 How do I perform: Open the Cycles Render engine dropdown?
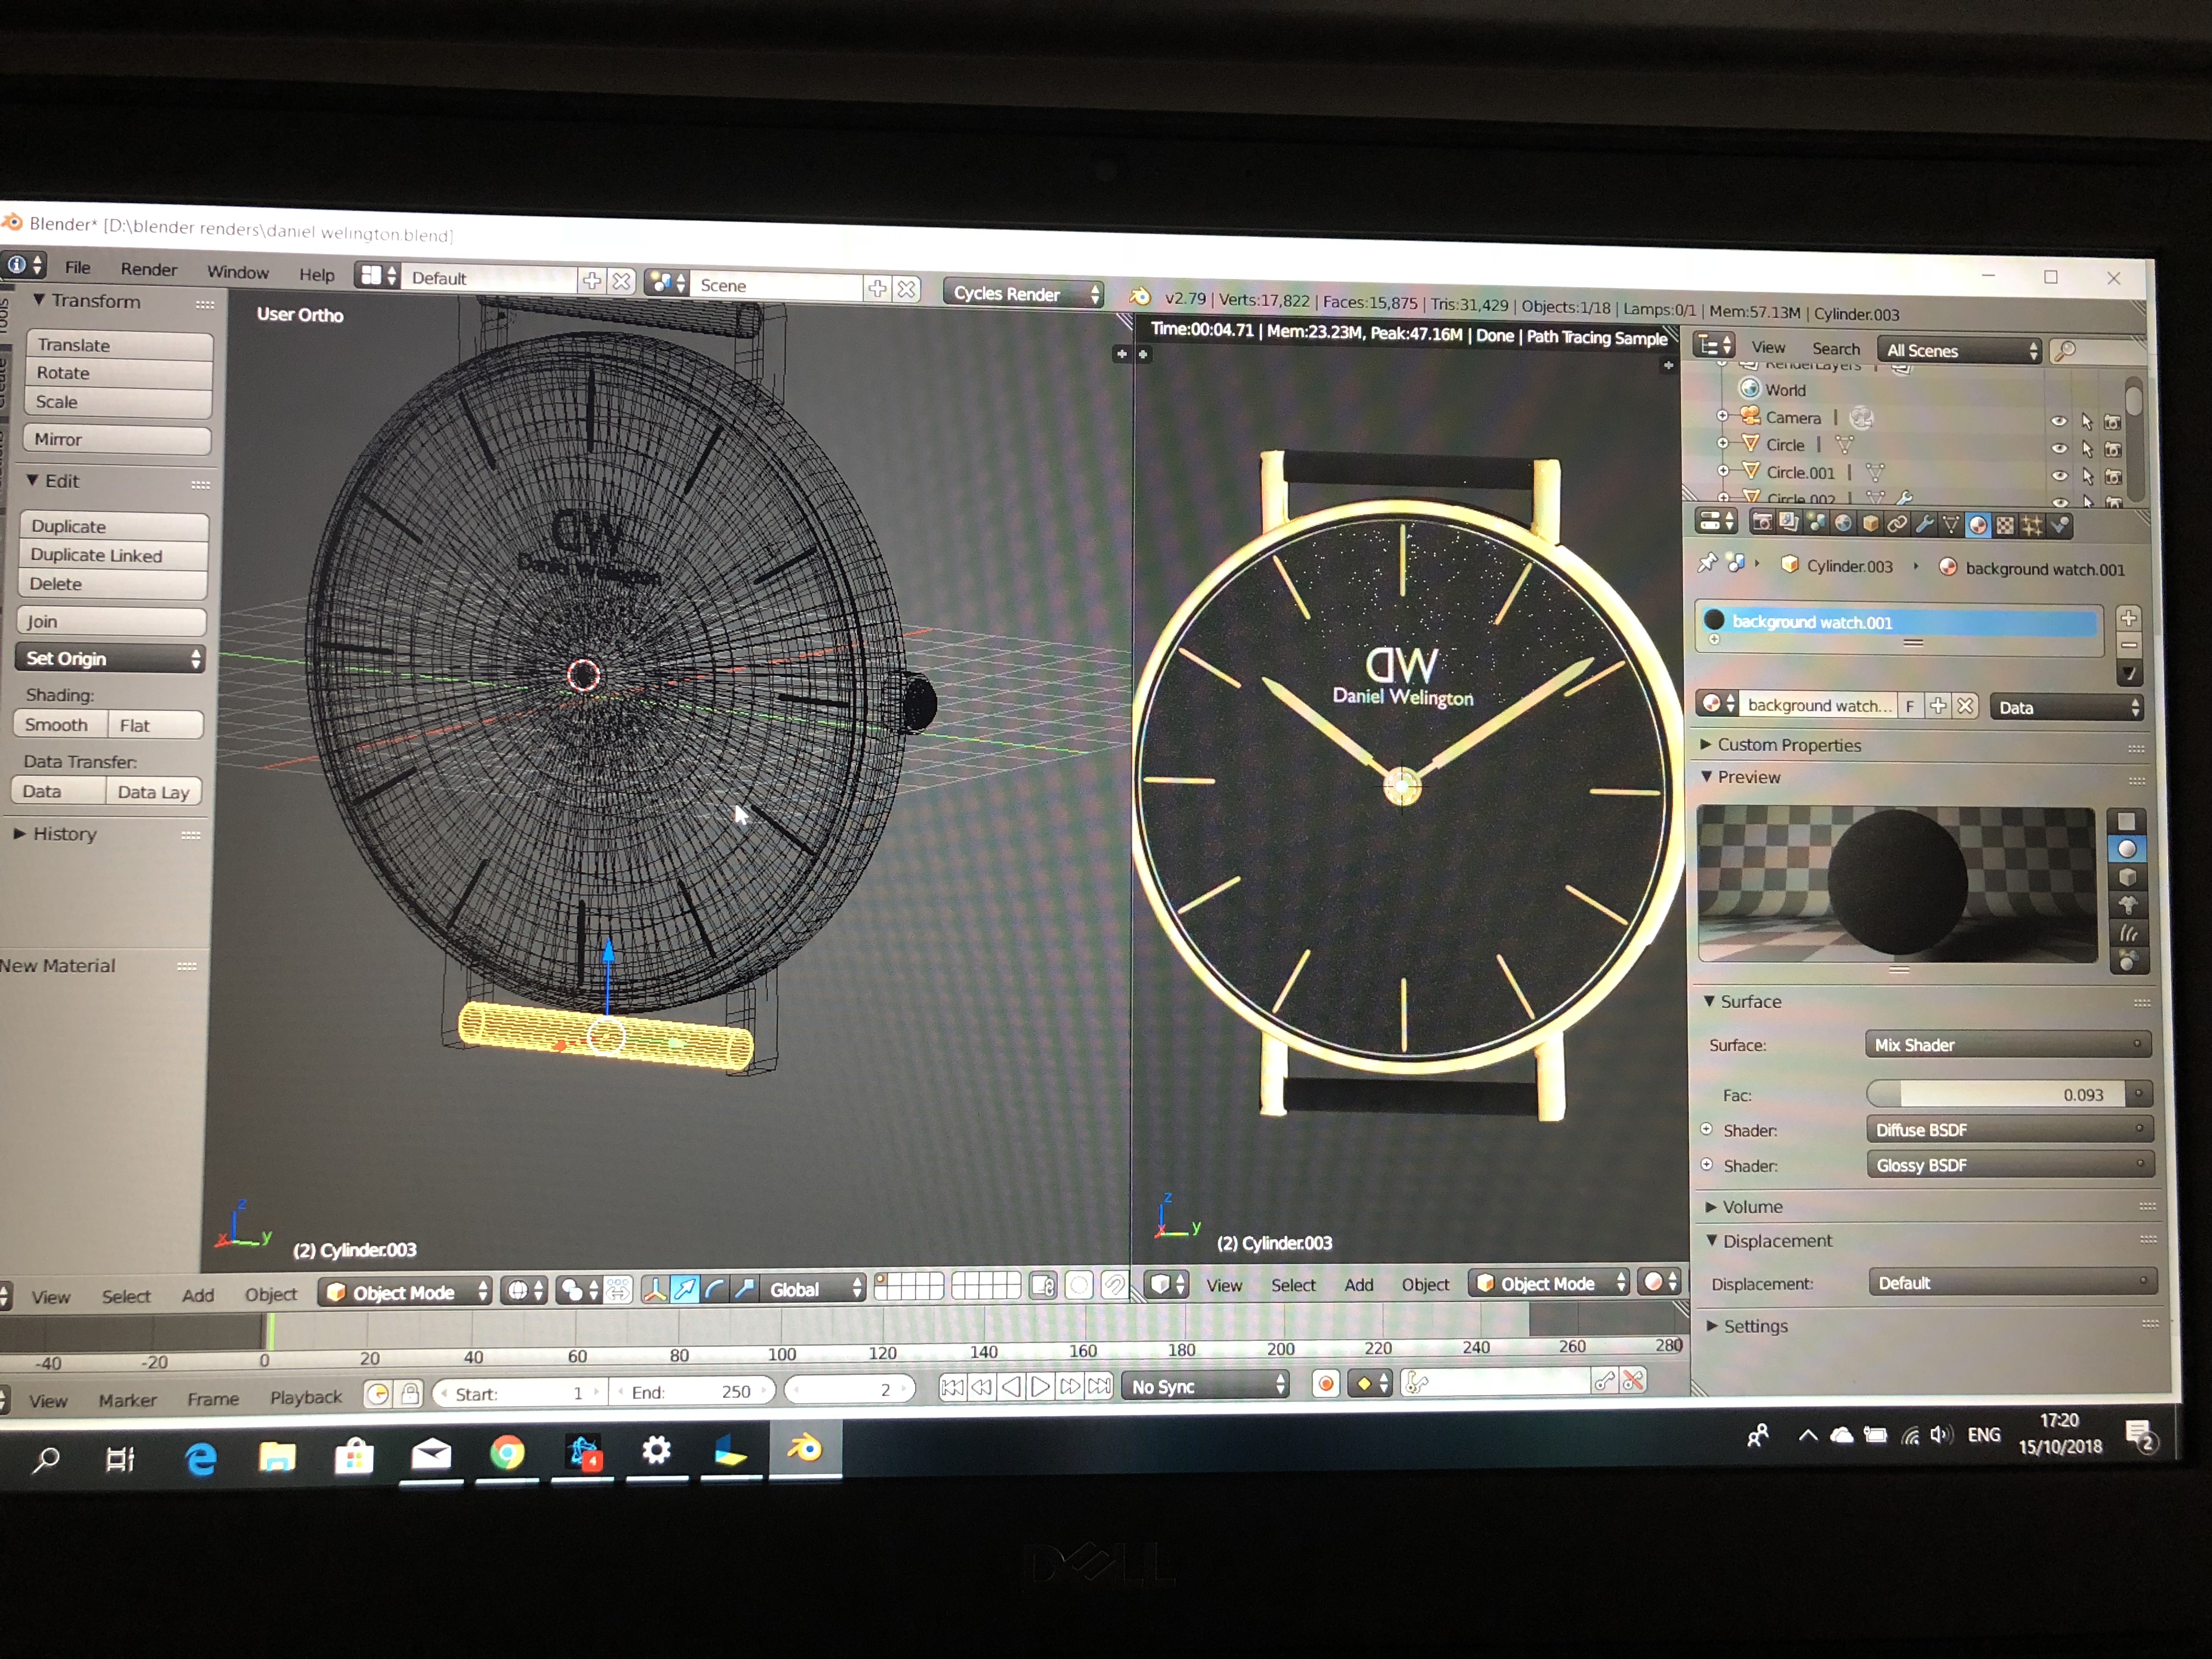[x=1024, y=293]
